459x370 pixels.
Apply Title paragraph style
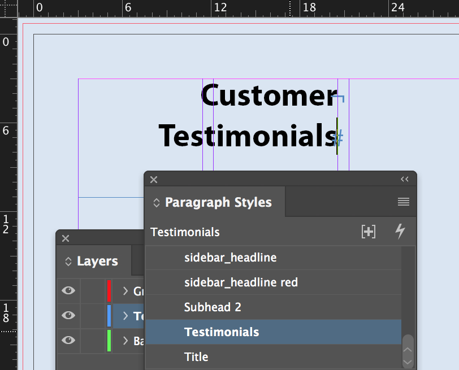pyautogui.click(x=274, y=357)
